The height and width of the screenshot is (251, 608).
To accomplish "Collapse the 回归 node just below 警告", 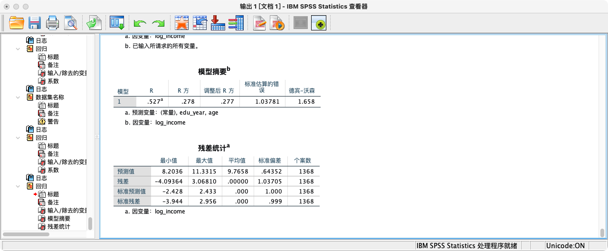I will [x=18, y=137].
